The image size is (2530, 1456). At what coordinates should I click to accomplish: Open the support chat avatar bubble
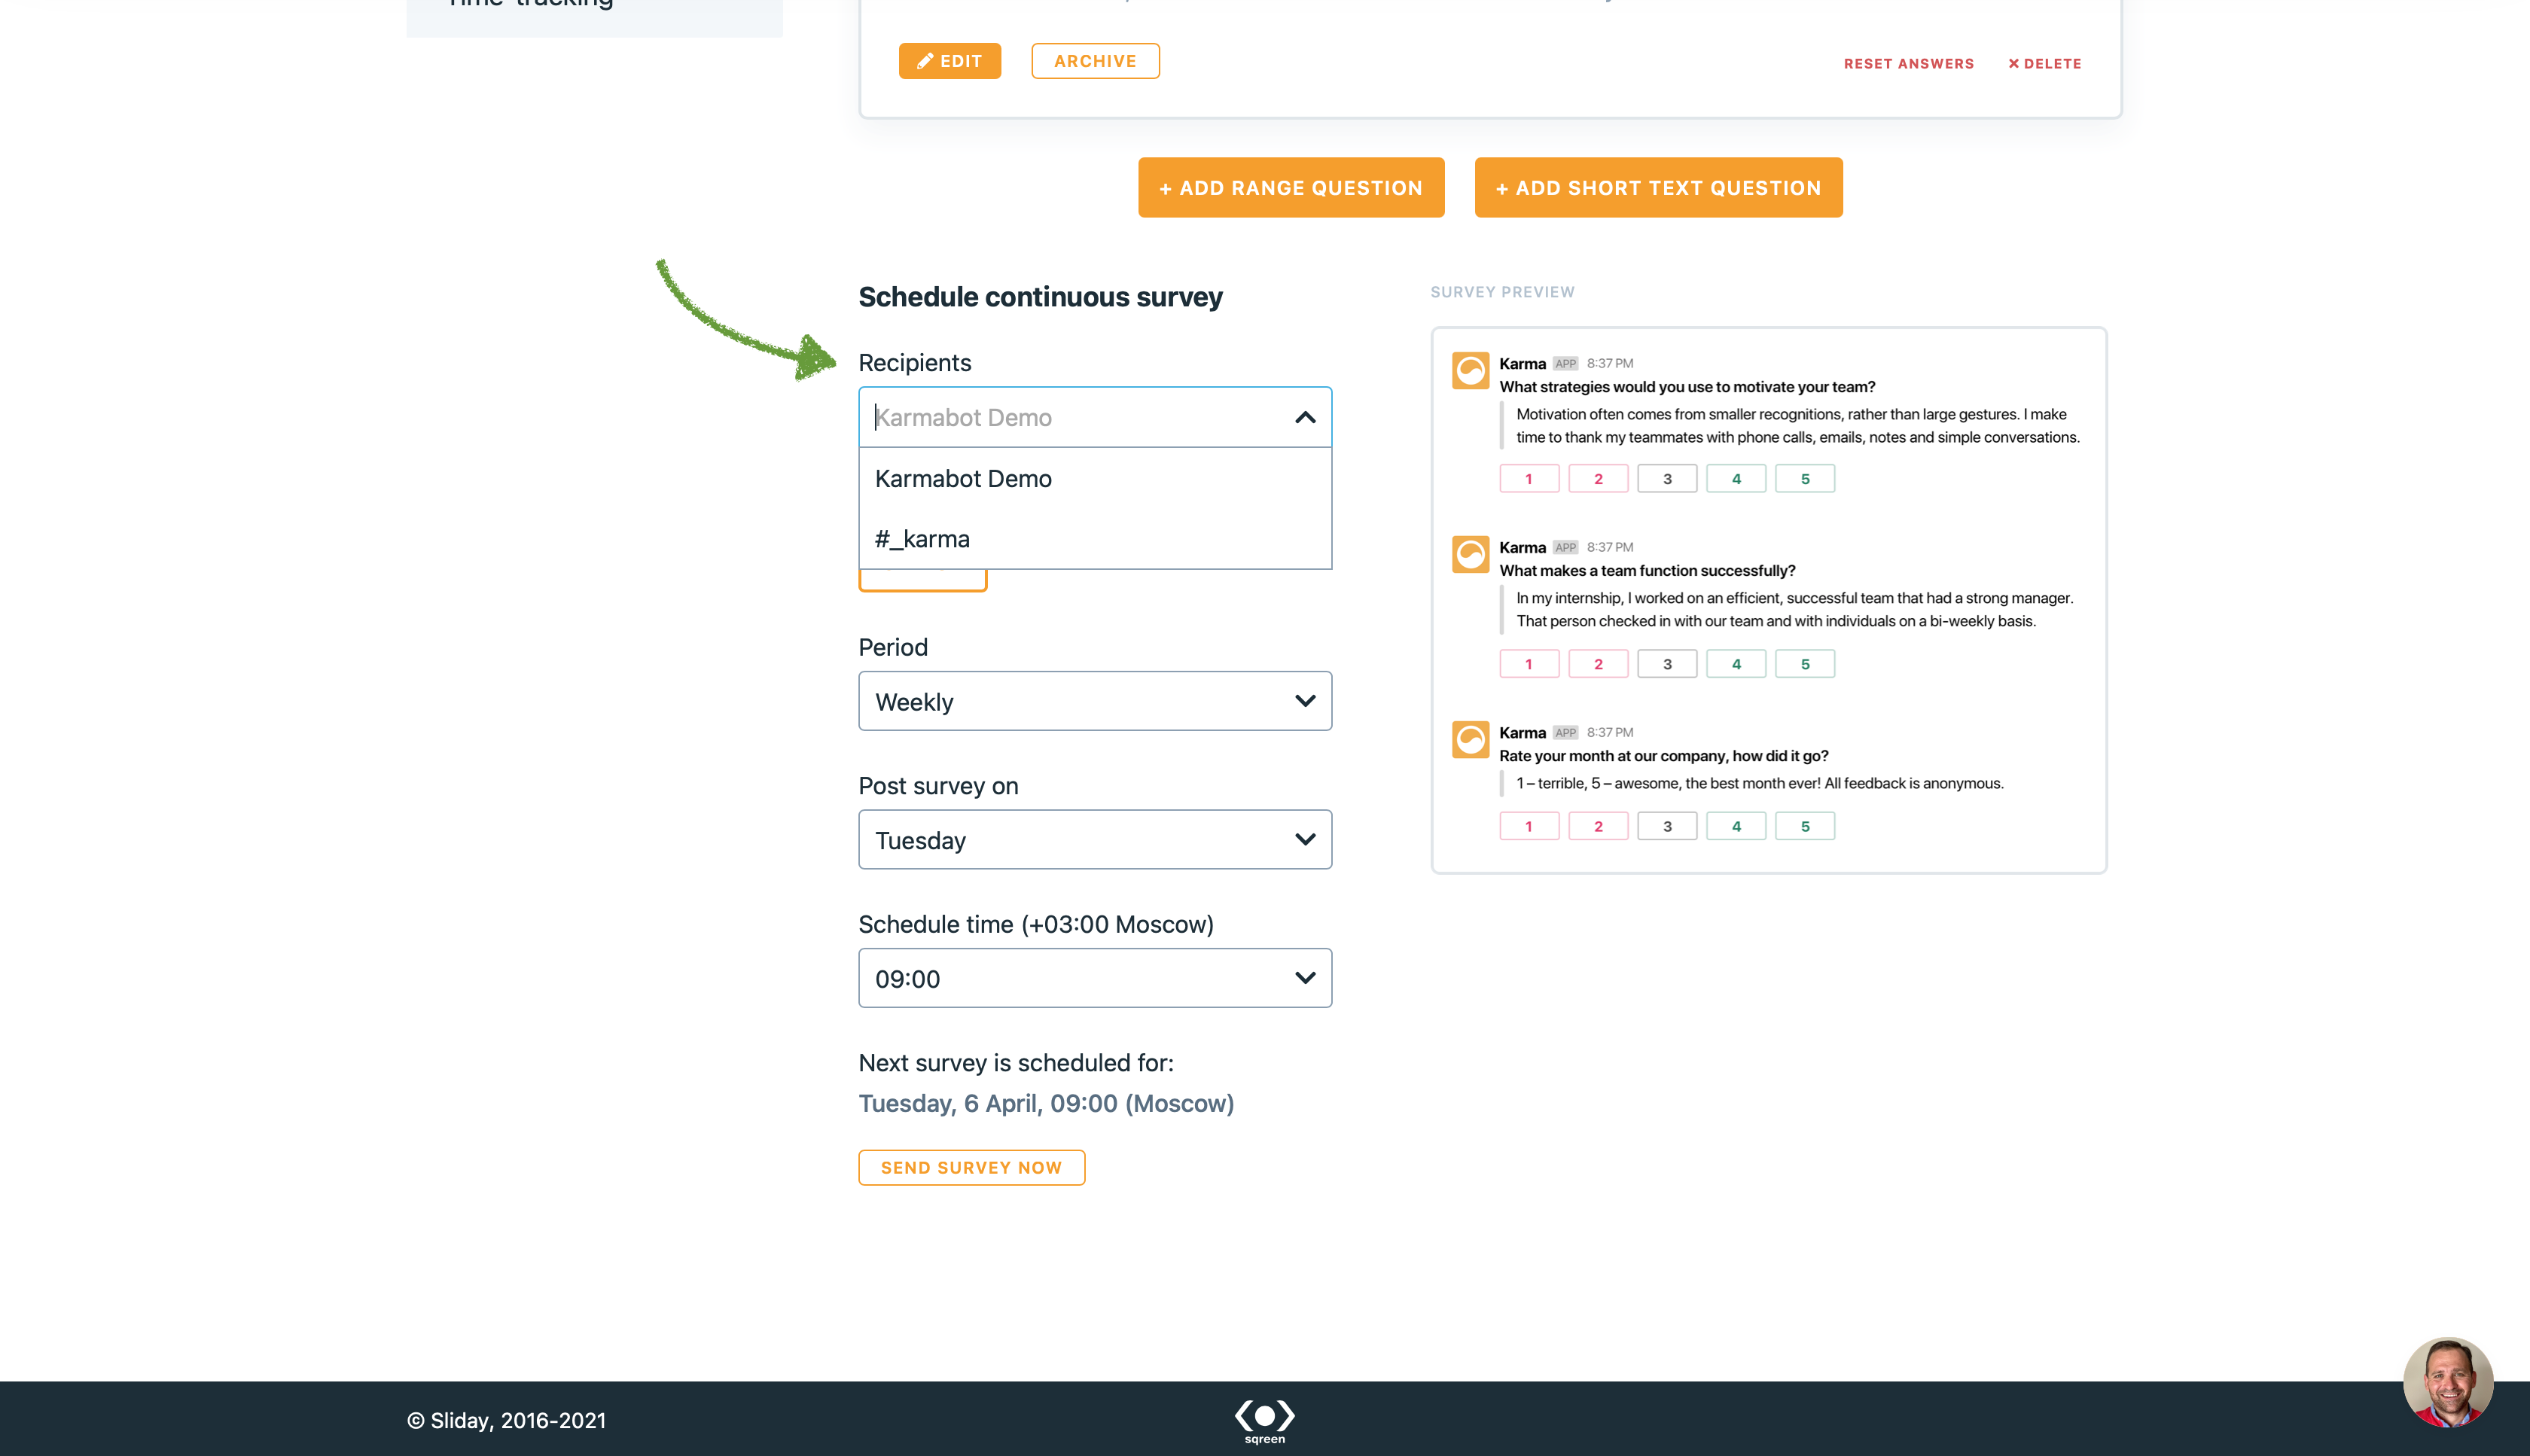(2447, 1382)
